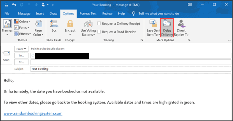Screen dimensions: 233x121
Task: Open the Fonts theme dropdown
Action: [22, 28]
